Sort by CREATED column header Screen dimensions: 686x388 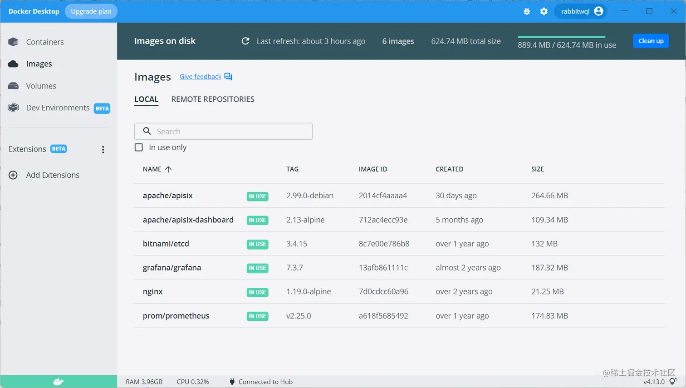449,169
